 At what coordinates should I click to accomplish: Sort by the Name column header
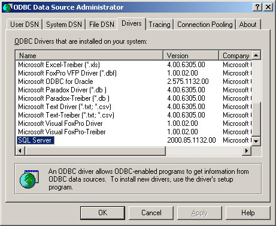89,55
